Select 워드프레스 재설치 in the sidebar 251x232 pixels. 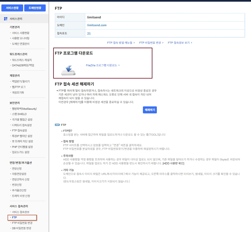click(x=22, y=60)
